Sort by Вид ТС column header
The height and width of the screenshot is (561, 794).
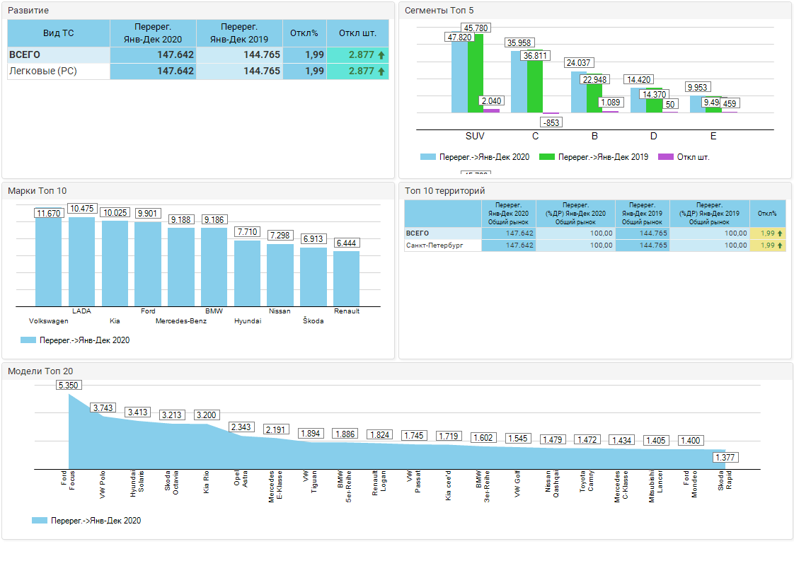(58, 33)
